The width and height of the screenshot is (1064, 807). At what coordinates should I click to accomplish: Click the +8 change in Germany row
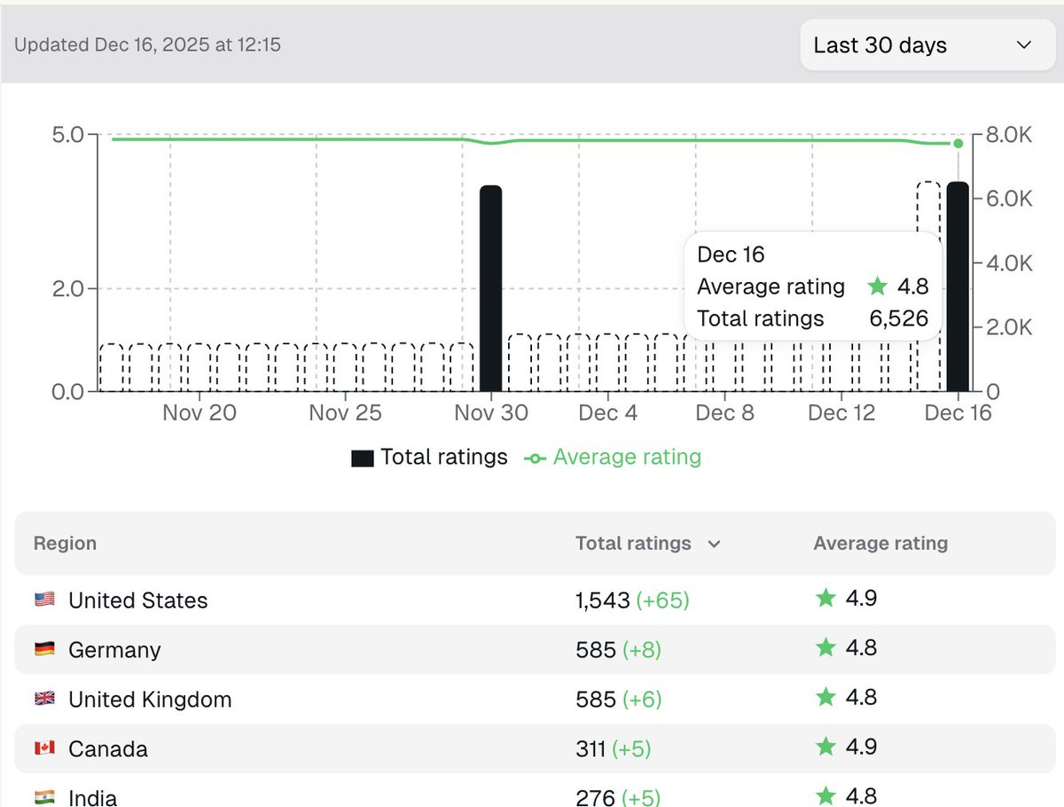[641, 650]
